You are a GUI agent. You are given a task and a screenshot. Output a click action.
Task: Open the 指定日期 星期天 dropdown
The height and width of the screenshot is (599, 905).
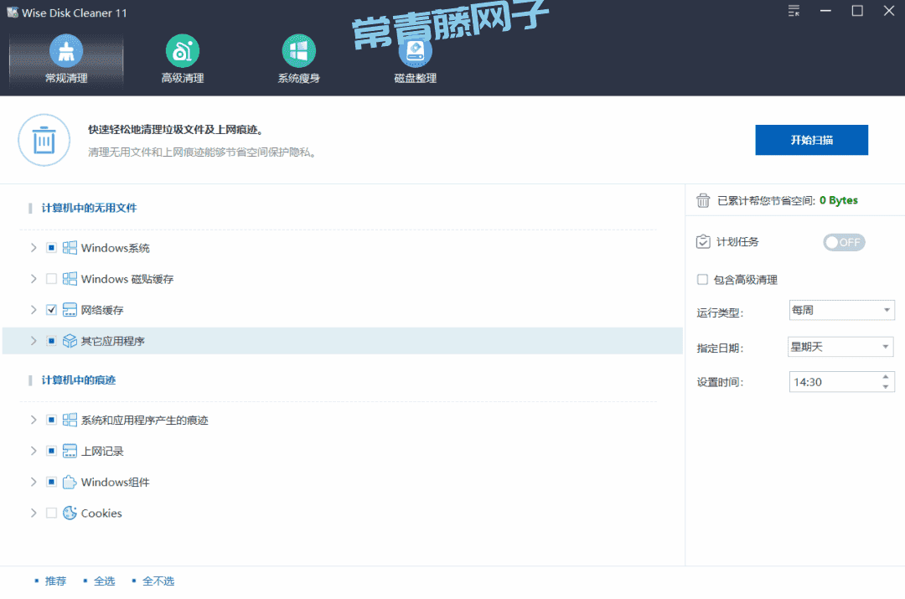840,347
